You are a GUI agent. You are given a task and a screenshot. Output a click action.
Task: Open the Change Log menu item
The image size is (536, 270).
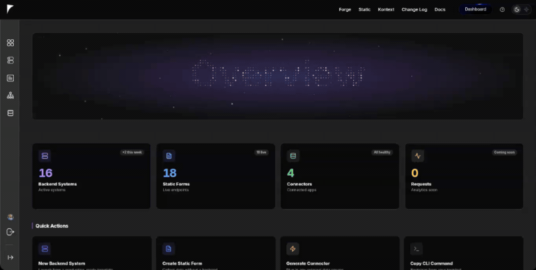tap(414, 9)
